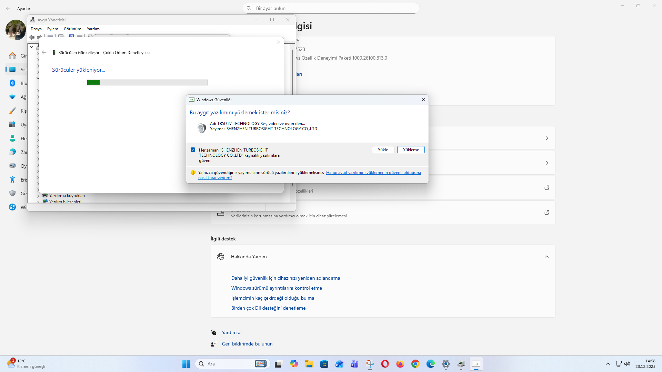Open link about finding processor core count
662x372 pixels.
coord(273,298)
